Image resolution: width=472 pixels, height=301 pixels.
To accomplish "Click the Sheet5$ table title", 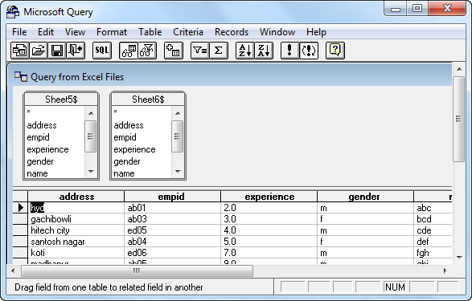I will pos(61,100).
